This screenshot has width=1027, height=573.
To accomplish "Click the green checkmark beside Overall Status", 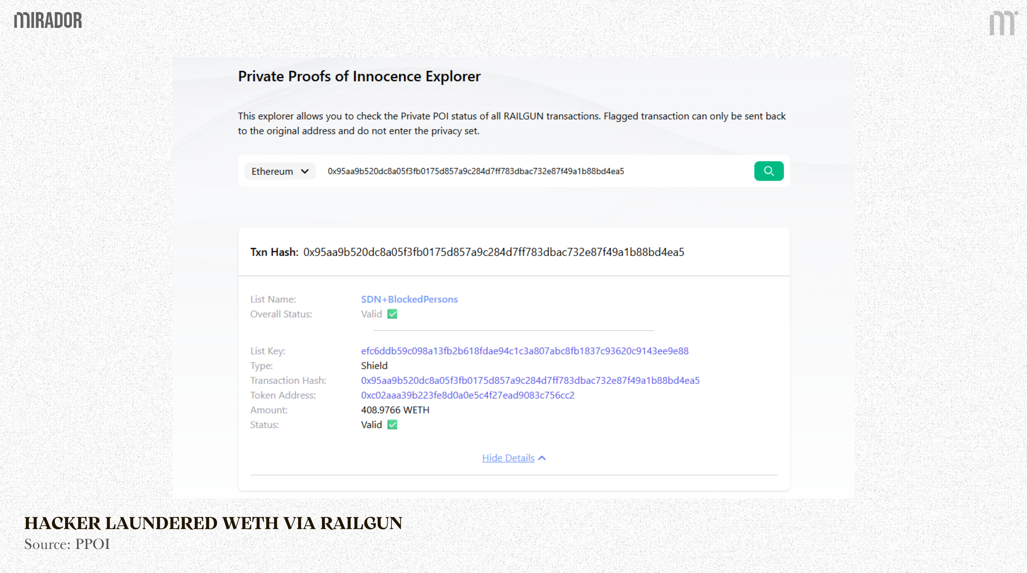I will (392, 314).
